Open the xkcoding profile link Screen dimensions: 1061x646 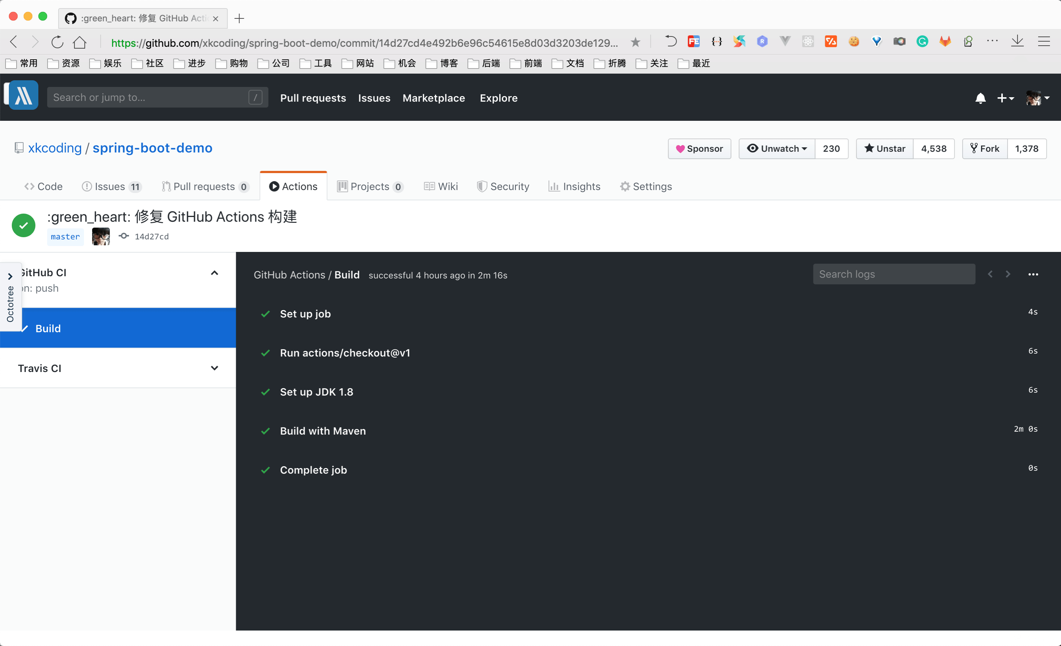[55, 148]
